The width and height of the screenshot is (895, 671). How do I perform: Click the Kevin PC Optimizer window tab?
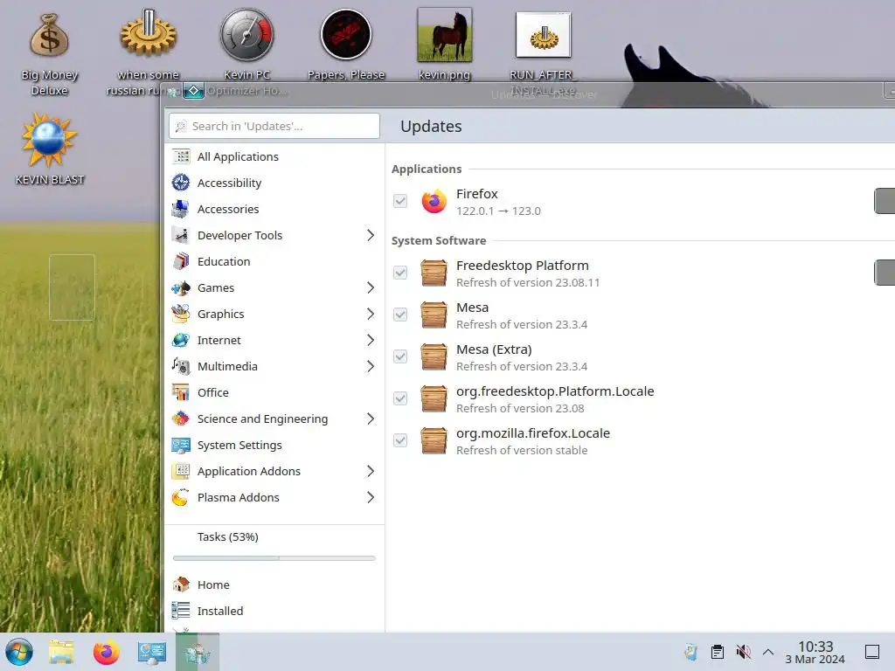coord(237,91)
